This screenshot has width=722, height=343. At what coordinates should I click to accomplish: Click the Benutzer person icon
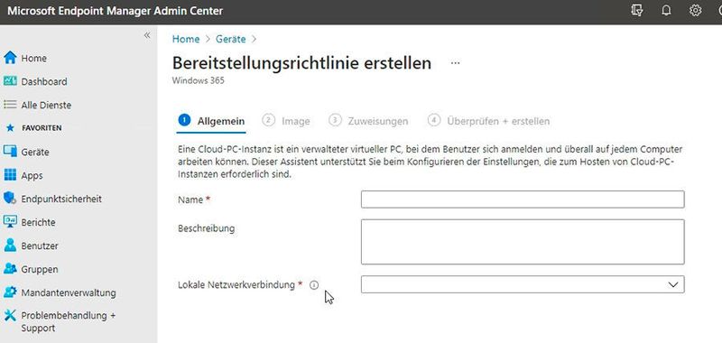pos(10,246)
